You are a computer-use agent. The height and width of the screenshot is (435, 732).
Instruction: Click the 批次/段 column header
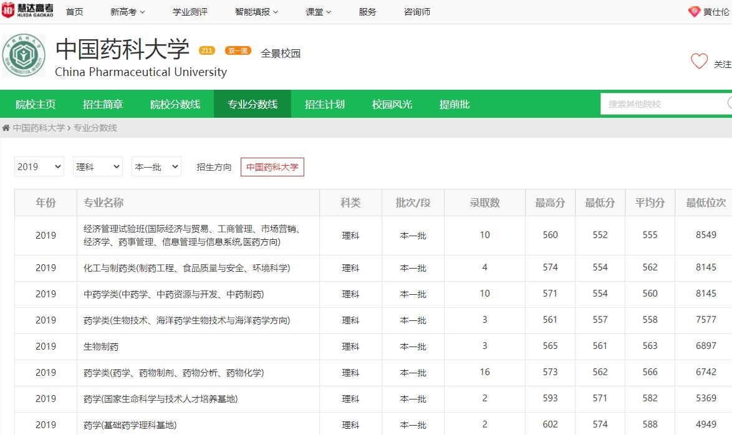[x=413, y=203]
